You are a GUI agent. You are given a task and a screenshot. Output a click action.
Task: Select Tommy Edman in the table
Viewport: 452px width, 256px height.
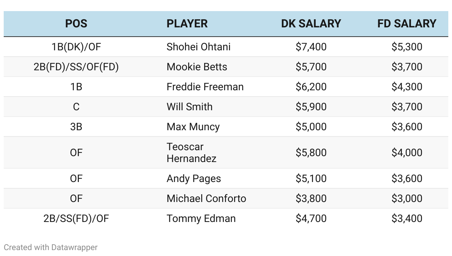point(201,219)
